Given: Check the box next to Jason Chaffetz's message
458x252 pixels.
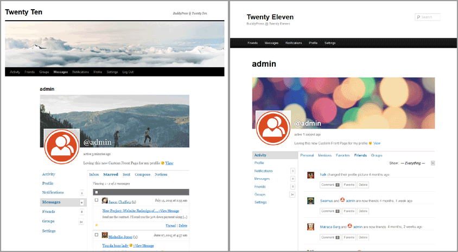Looking at the screenshot, I should (97, 201).
